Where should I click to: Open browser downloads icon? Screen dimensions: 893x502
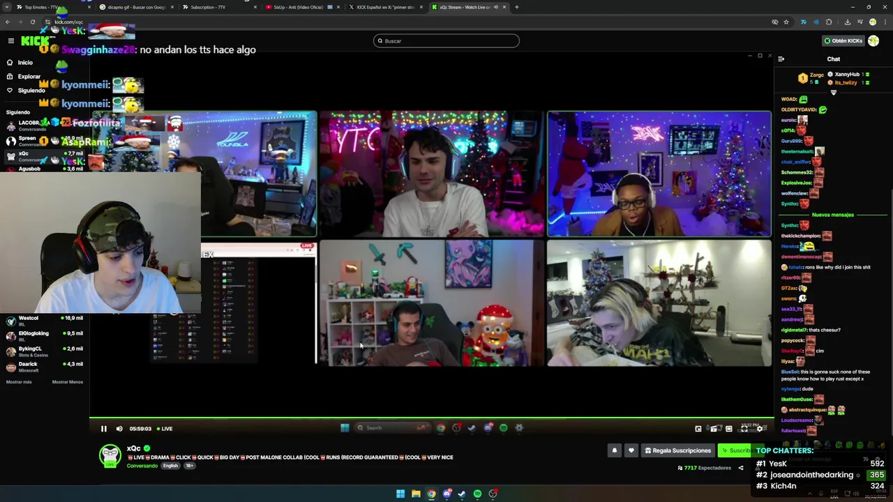pos(847,22)
